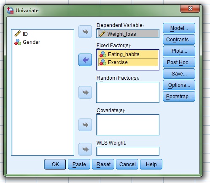Screen dimensions: 210x183
Task: Select Exercise in Fixed Factors
Action: (x=128, y=62)
